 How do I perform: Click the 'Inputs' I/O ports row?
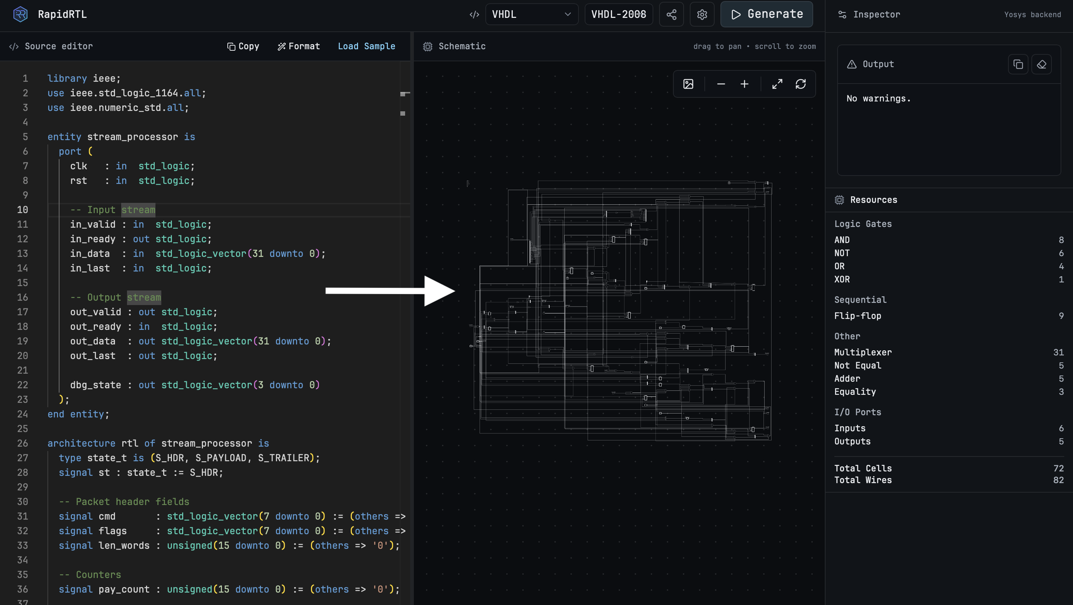pyautogui.click(x=949, y=428)
